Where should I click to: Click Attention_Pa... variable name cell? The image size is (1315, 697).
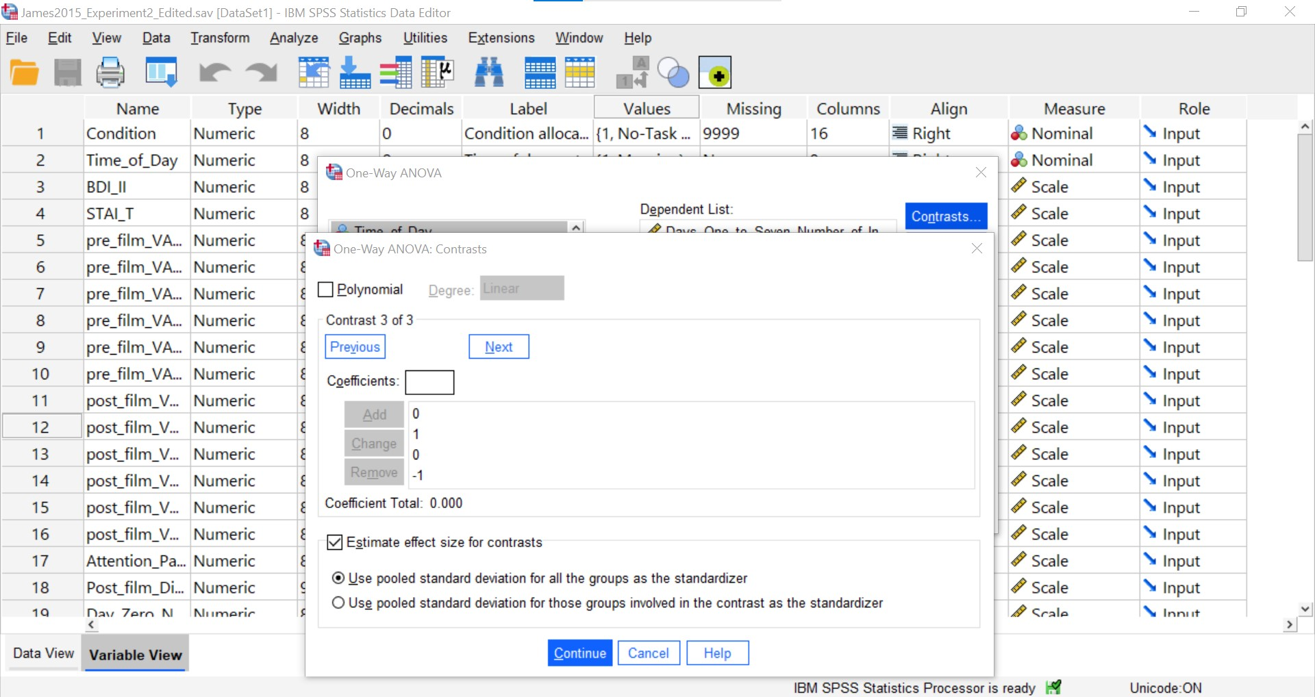pyautogui.click(x=136, y=561)
